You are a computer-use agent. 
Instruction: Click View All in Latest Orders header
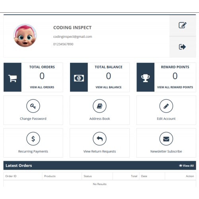(188, 166)
